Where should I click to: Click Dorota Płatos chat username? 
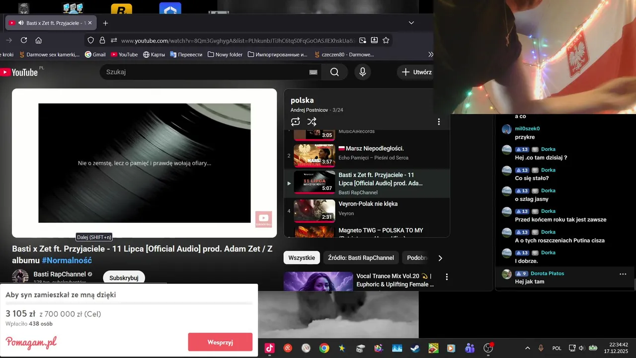tap(547, 273)
